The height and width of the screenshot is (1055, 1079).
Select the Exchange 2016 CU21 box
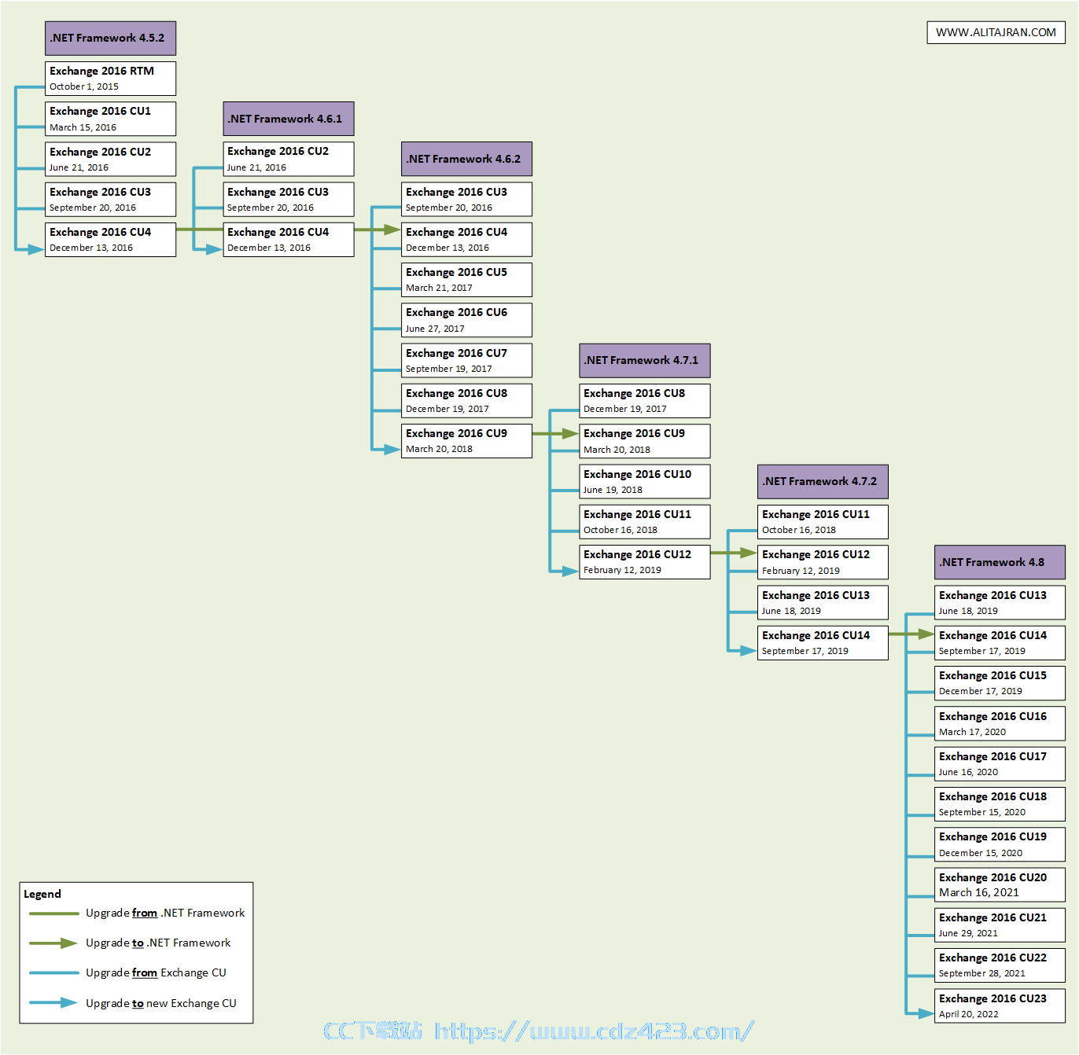tap(1000, 925)
